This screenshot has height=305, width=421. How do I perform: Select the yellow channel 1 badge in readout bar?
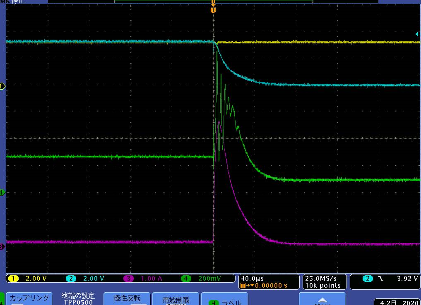[13, 279]
